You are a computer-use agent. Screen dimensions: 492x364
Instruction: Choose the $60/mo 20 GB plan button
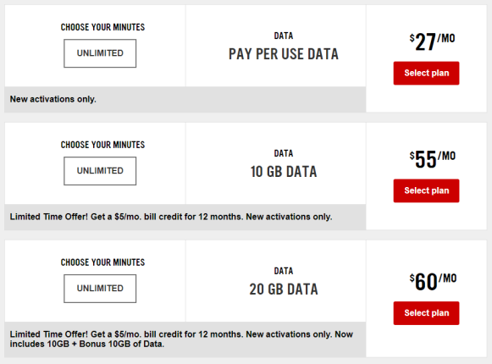[426, 313]
